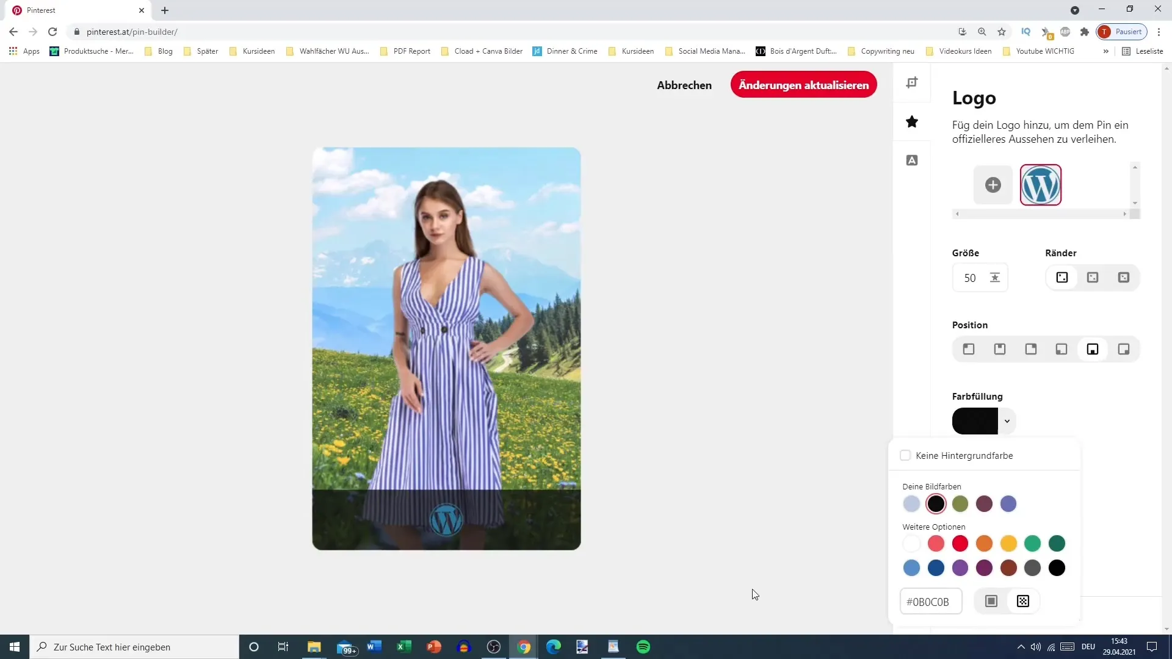This screenshot has height=659, width=1172.
Task: Open the crop tool in the sidebar
Action: coord(912,83)
